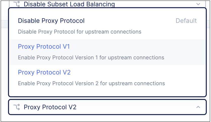Pick Proxy Protocol V2 in the options list
Screen dimensions: 211x122
44,72
